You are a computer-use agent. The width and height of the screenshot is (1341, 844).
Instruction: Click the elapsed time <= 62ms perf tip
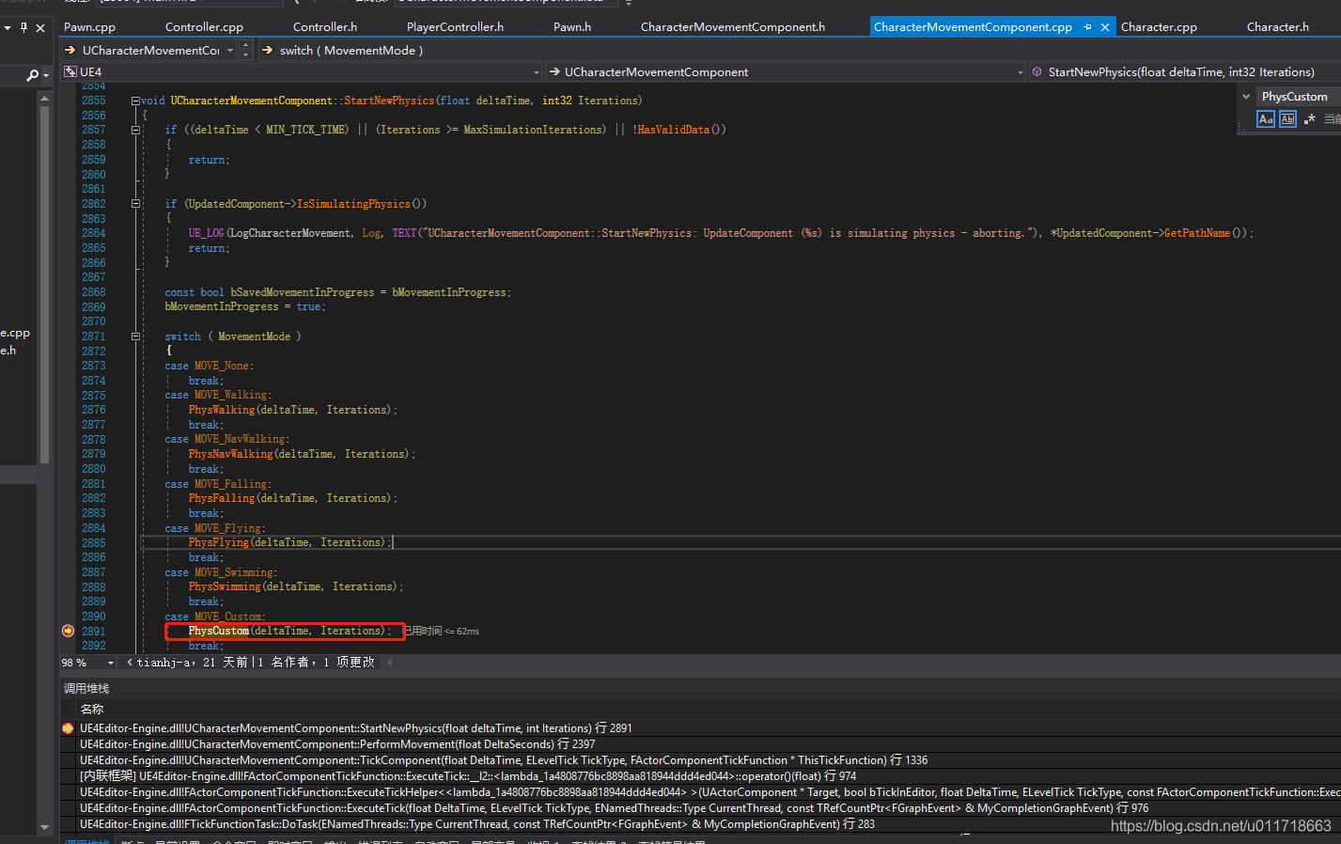(x=442, y=631)
